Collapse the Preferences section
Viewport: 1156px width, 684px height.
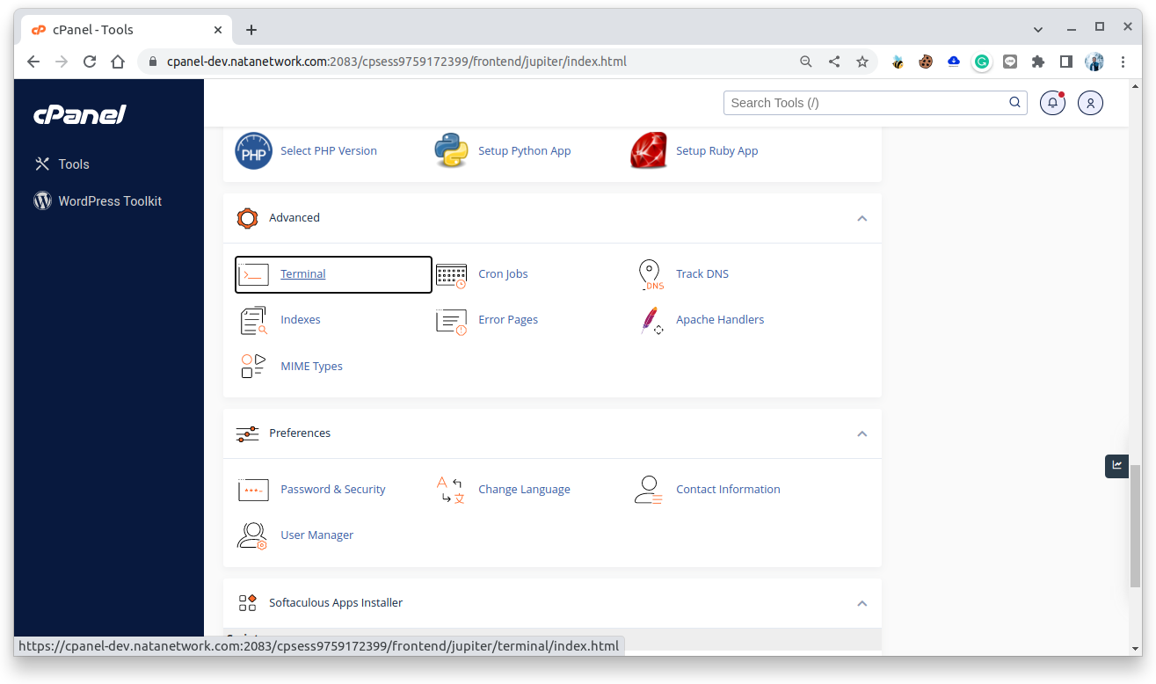(x=862, y=433)
